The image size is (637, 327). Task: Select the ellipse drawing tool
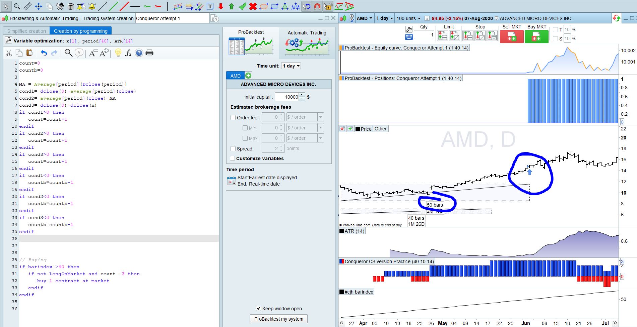[264, 6]
